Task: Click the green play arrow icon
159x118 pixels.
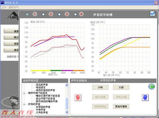Action: (x=152, y=86)
